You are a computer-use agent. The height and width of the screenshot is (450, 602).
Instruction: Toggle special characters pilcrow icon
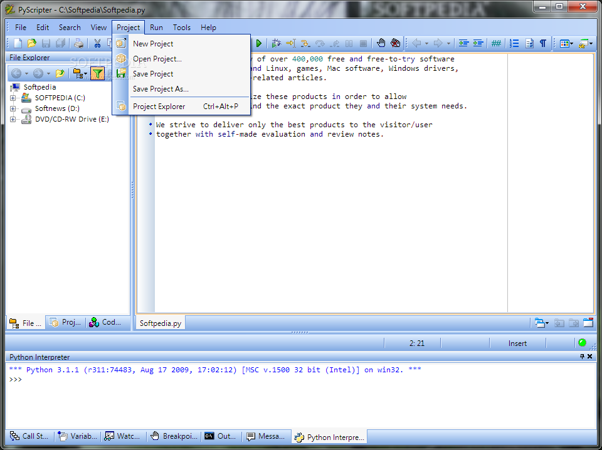click(543, 43)
